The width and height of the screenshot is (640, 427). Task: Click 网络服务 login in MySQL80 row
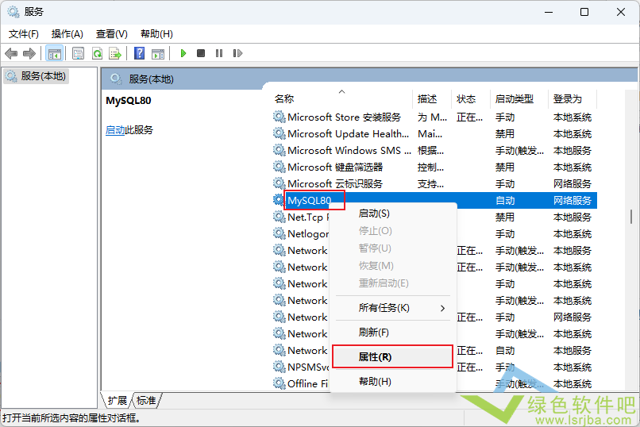click(573, 201)
